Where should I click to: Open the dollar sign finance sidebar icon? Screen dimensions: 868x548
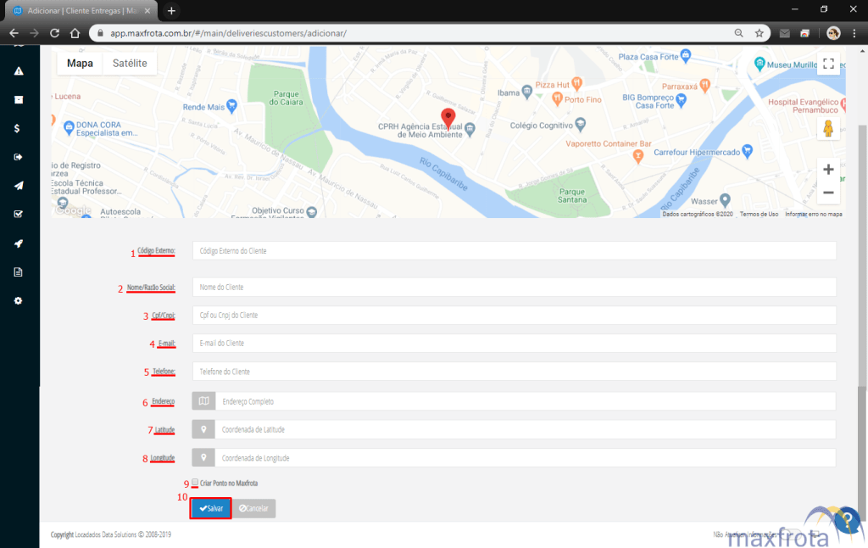(x=18, y=128)
